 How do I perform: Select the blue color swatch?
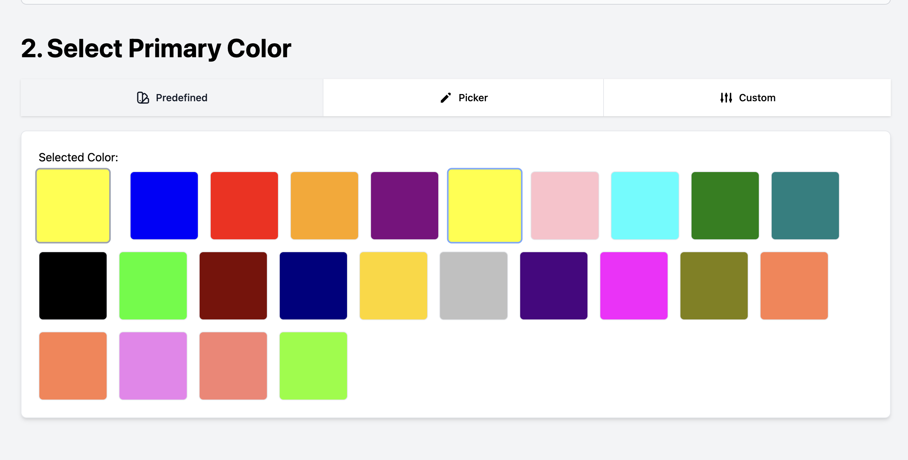[x=164, y=206]
